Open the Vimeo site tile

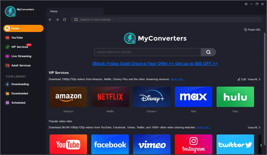coord(152,144)
